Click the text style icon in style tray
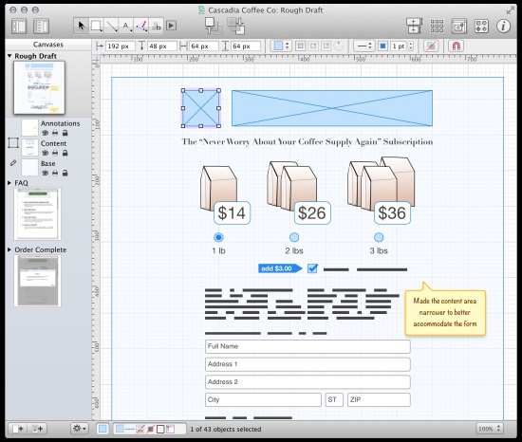This screenshot has height=442, width=522. pos(171,429)
